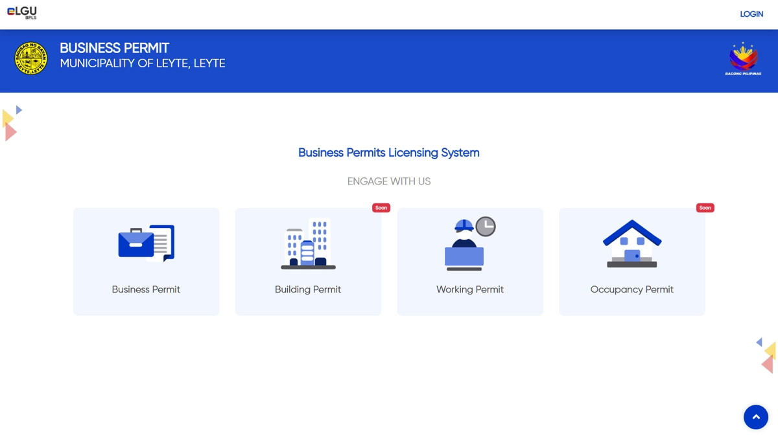This screenshot has width=778, height=437.
Task: Click the ENGAGE WITH US text
Action: pos(389,181)
